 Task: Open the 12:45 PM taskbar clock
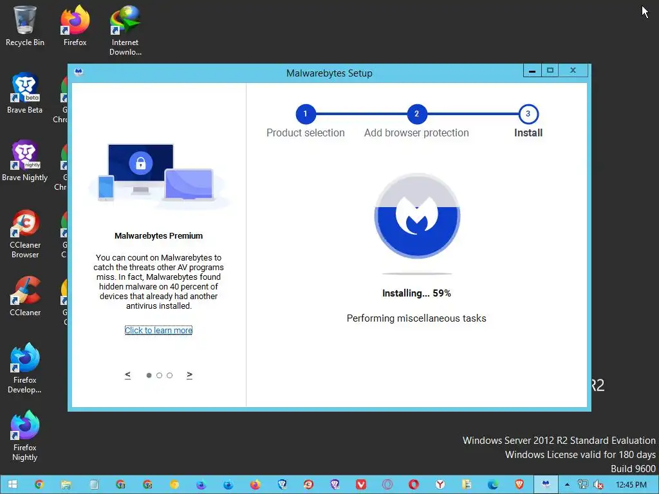tap(631, 485)
